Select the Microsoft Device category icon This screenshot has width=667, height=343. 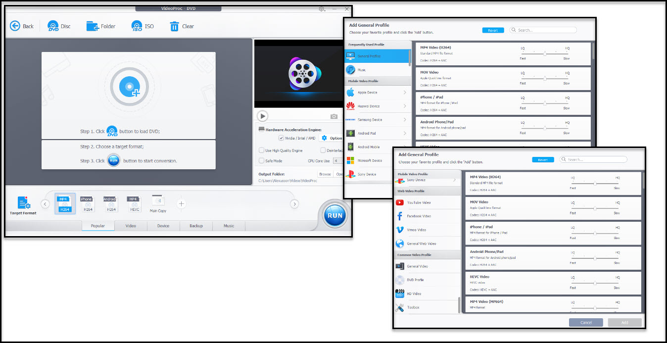[350, 160]
